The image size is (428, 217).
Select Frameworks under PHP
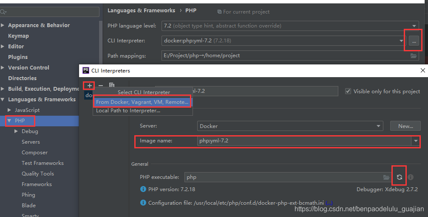[37, 184]
